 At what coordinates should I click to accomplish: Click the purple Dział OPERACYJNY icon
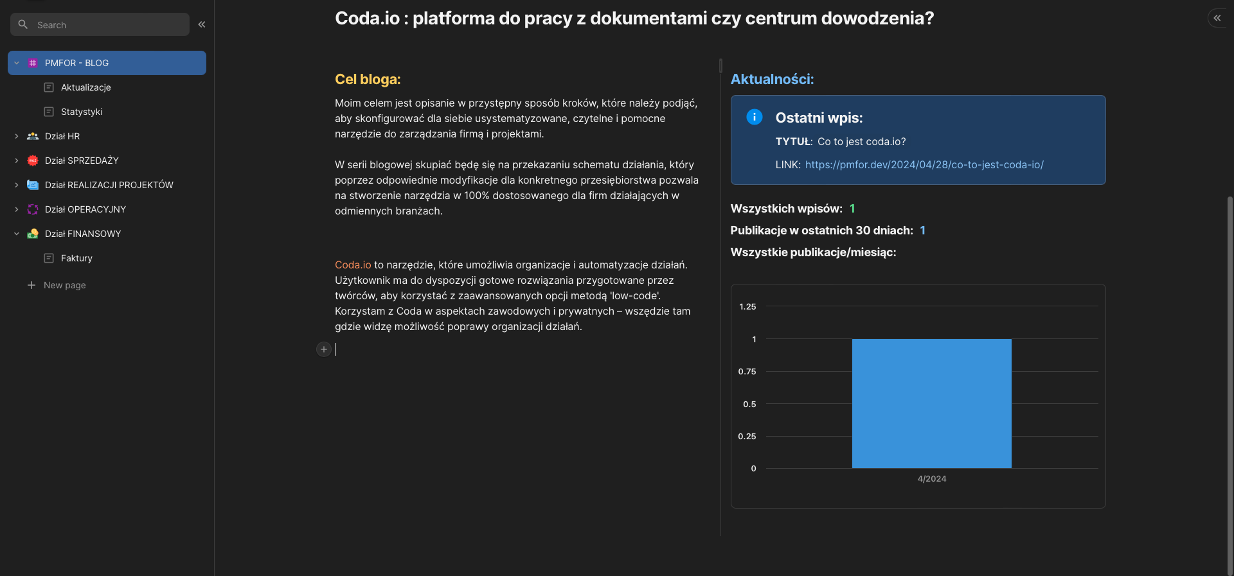(33, 209)
